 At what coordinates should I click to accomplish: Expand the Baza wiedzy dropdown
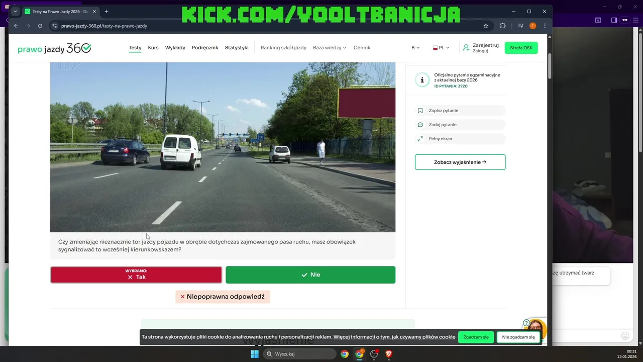tap(330, 48)
